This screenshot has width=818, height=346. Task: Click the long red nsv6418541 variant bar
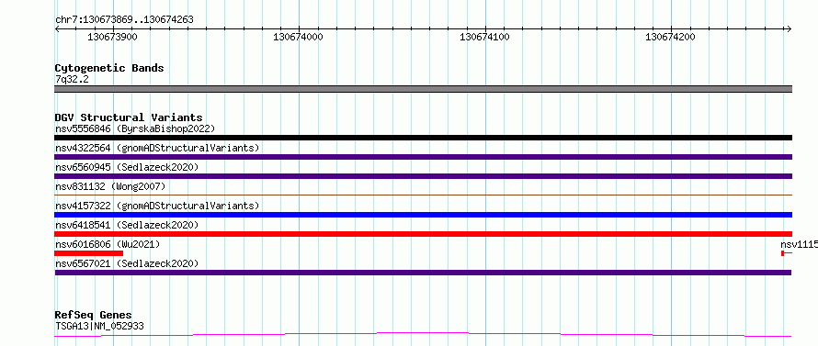point(423,234)
